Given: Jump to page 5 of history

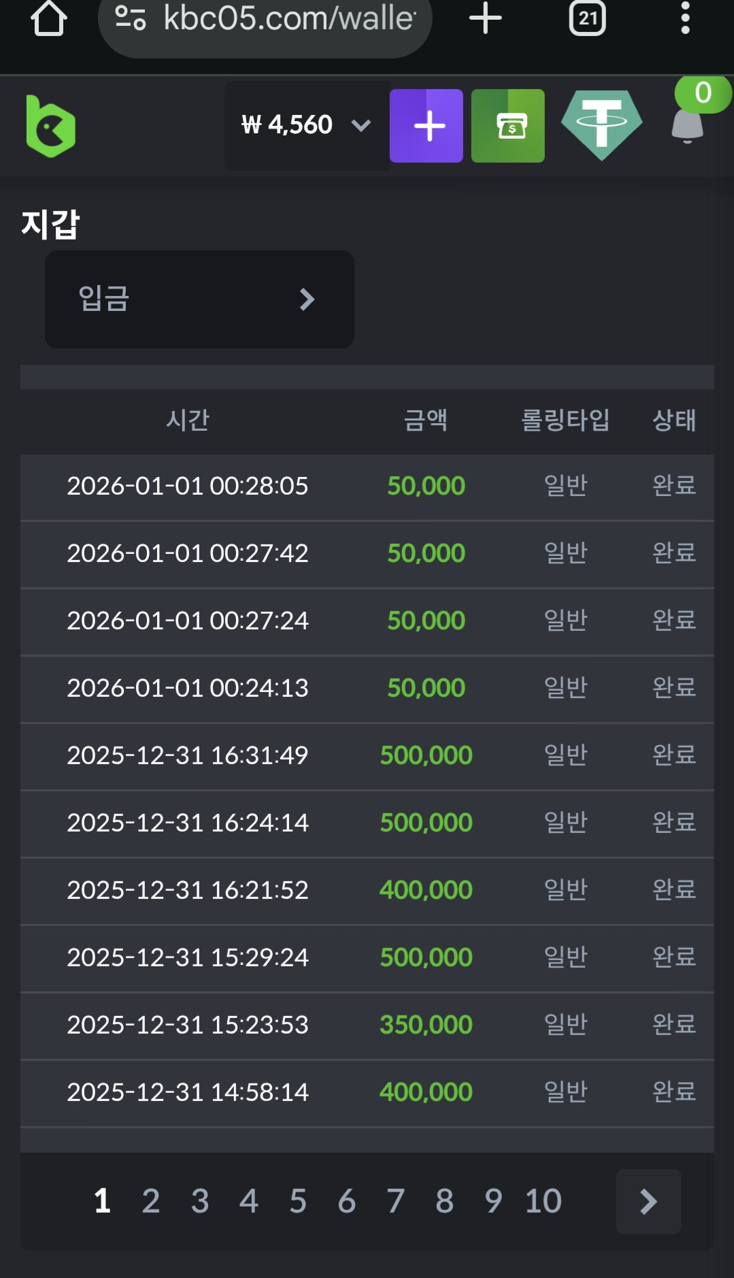Looking at the screenshot, I should tap(298, 1201).
